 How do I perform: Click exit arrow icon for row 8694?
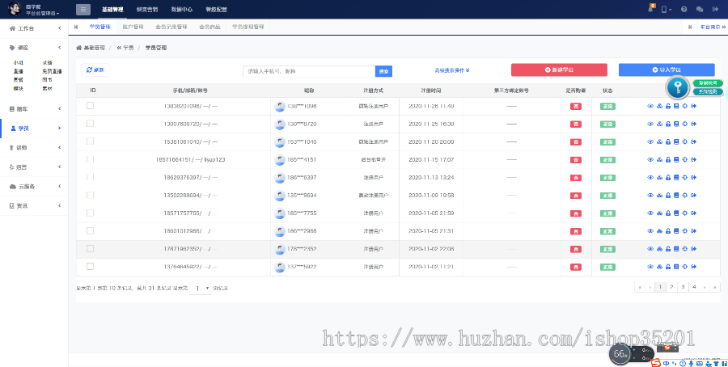pos(694,196)
